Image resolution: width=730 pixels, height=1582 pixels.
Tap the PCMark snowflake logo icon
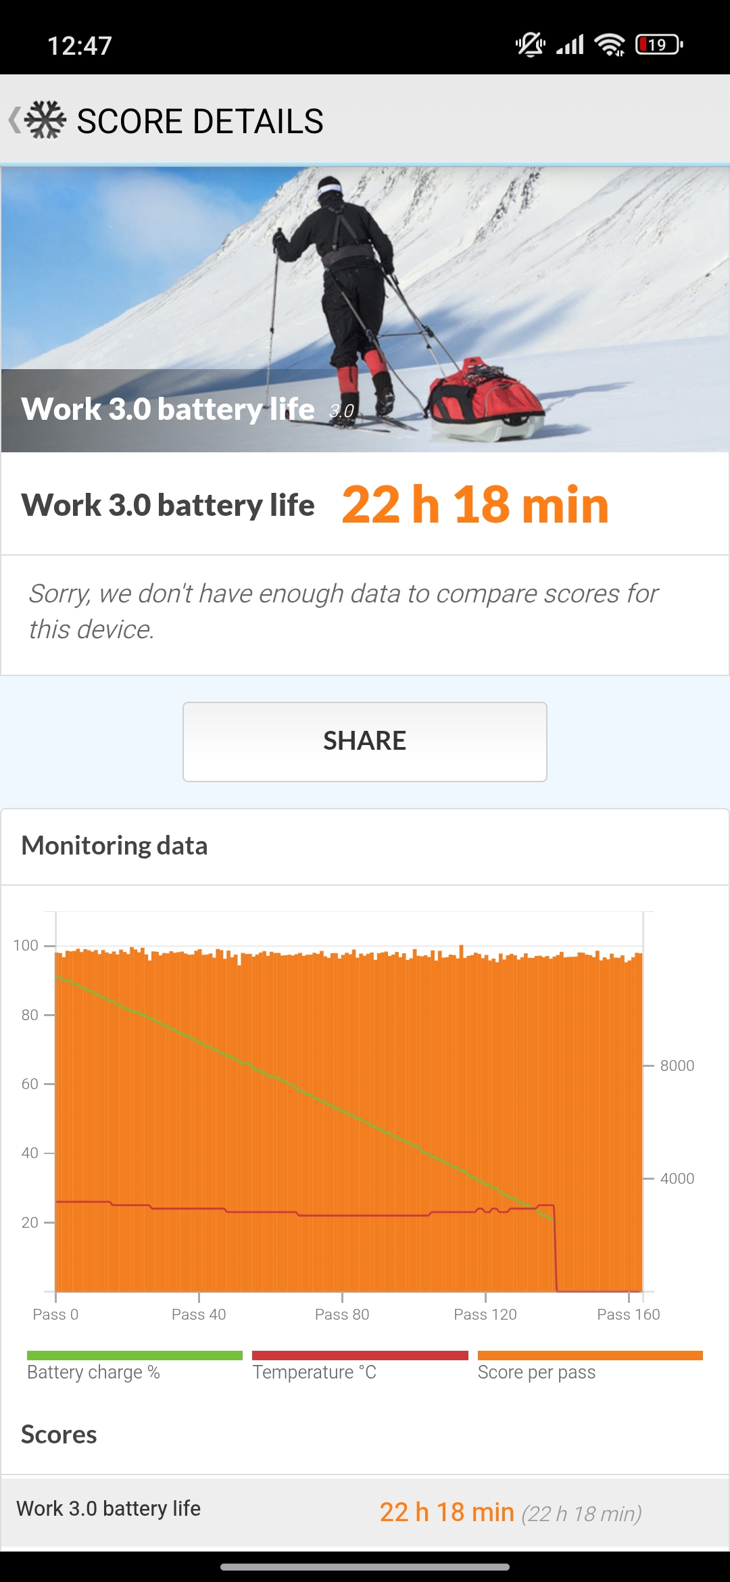(45, 120)
